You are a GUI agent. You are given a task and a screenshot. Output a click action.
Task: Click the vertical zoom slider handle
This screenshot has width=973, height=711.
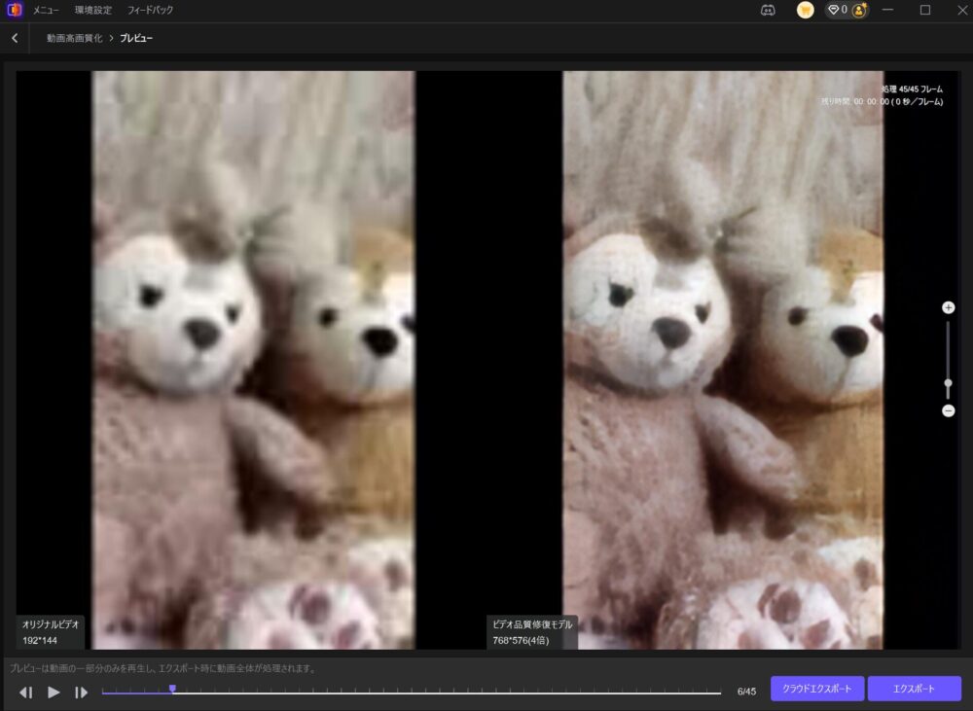(x=948, y=383)
